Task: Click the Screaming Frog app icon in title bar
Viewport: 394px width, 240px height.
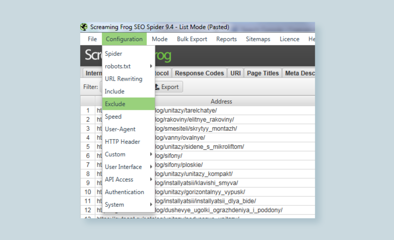Action: (x=84, y=27)
